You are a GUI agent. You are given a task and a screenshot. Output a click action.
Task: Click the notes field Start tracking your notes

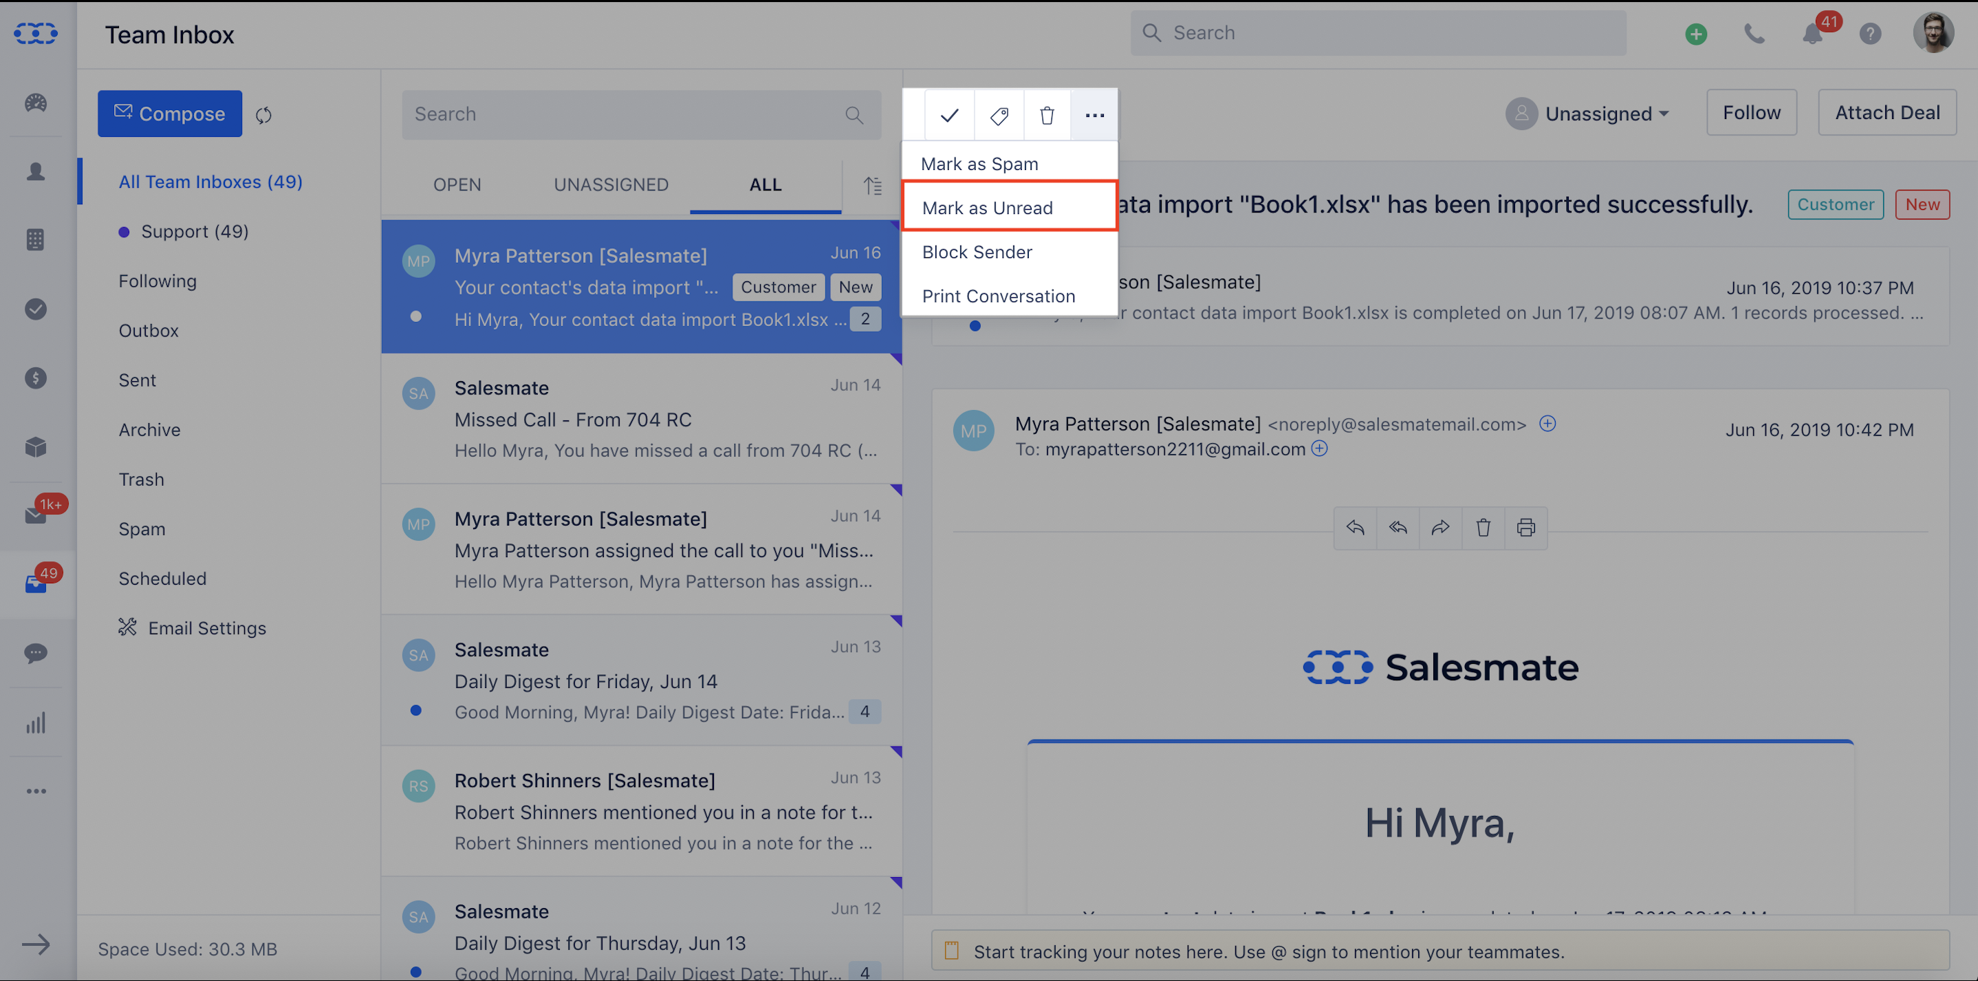(1439, 951)
